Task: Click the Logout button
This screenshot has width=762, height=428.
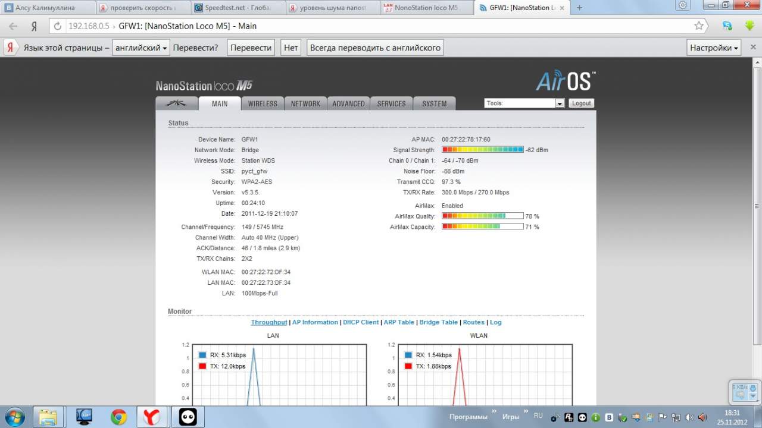Action: click(x=581, y=103)
